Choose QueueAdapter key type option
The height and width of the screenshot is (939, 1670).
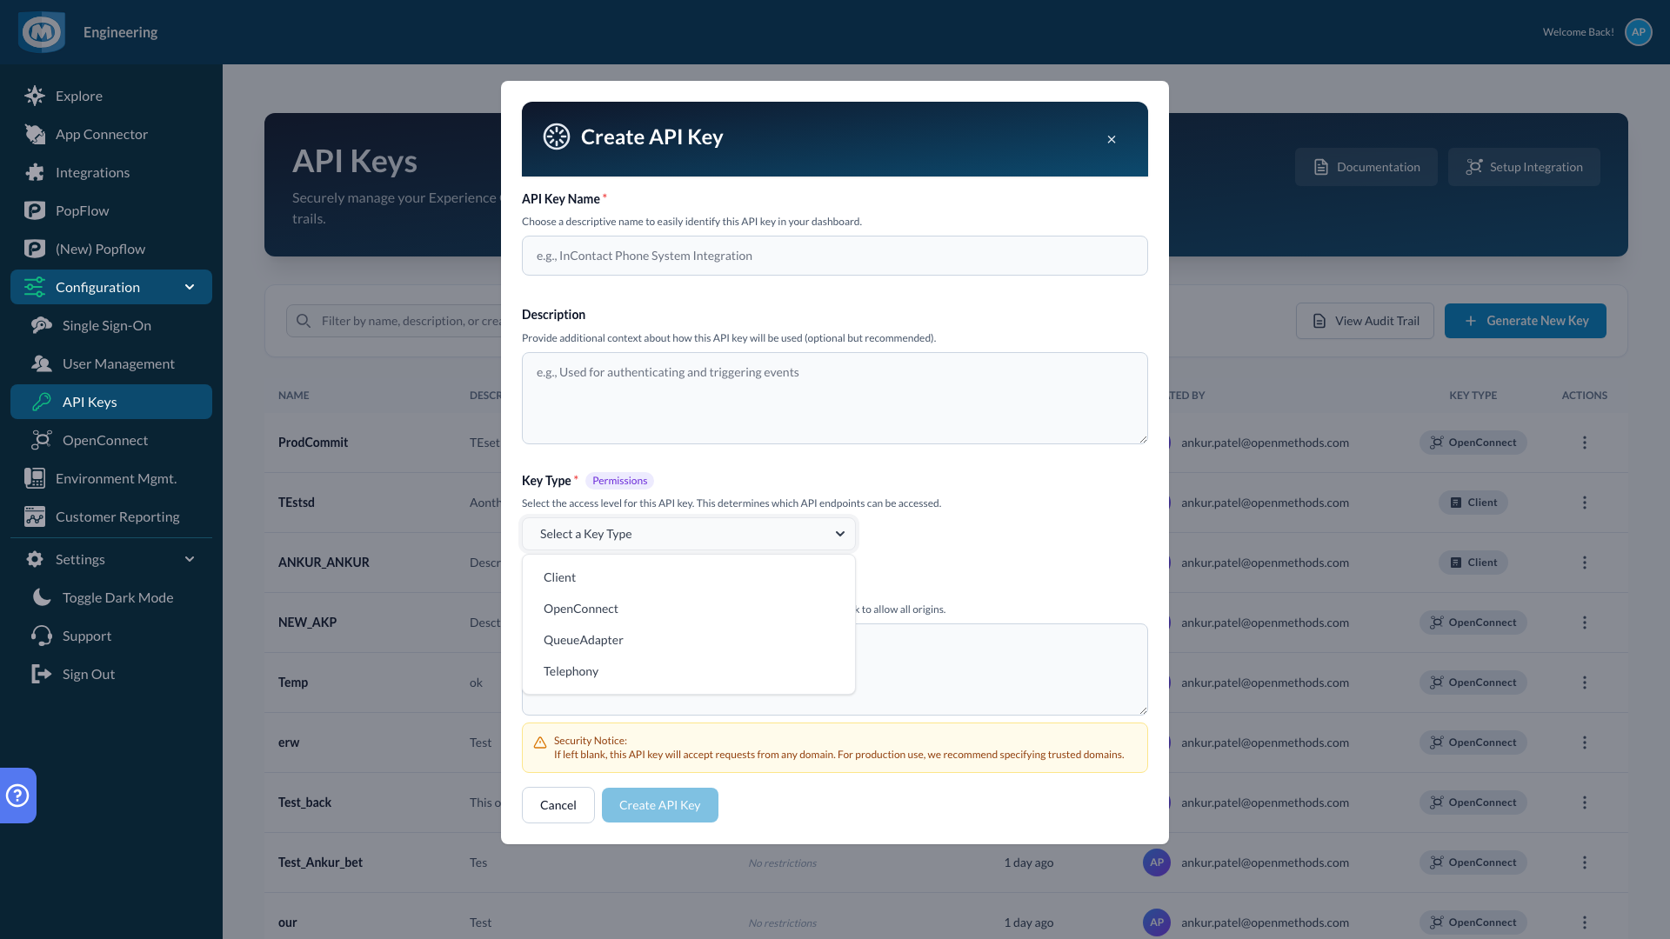(x=689, y=640)
